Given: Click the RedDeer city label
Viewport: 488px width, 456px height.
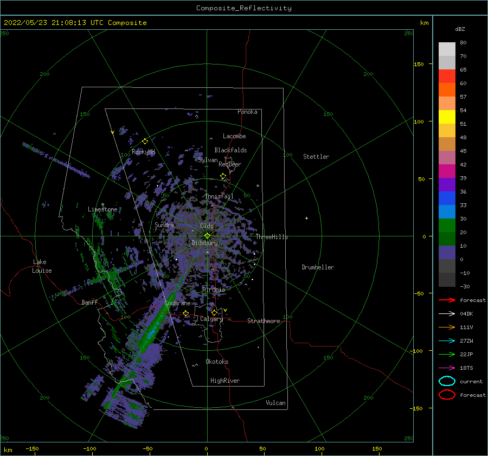Looking at the screenshot, I should coord(230,164).
